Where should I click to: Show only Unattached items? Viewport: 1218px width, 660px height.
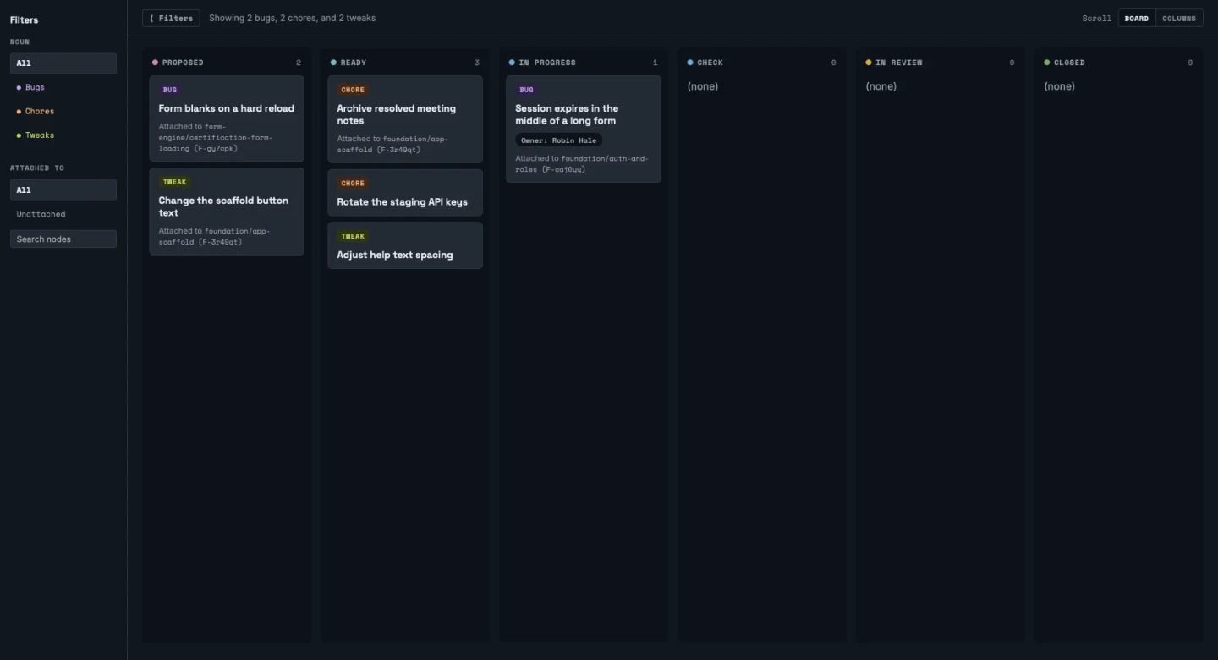[x=63, y=214]
